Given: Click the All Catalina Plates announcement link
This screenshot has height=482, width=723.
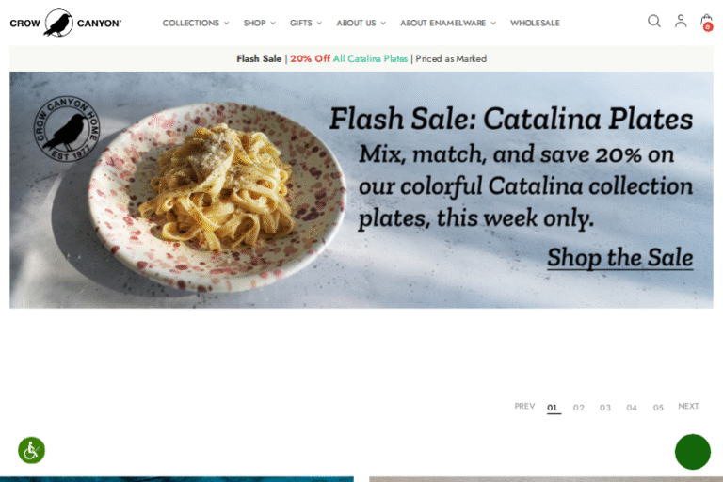Looking at the screenshot, I should 370,58.
